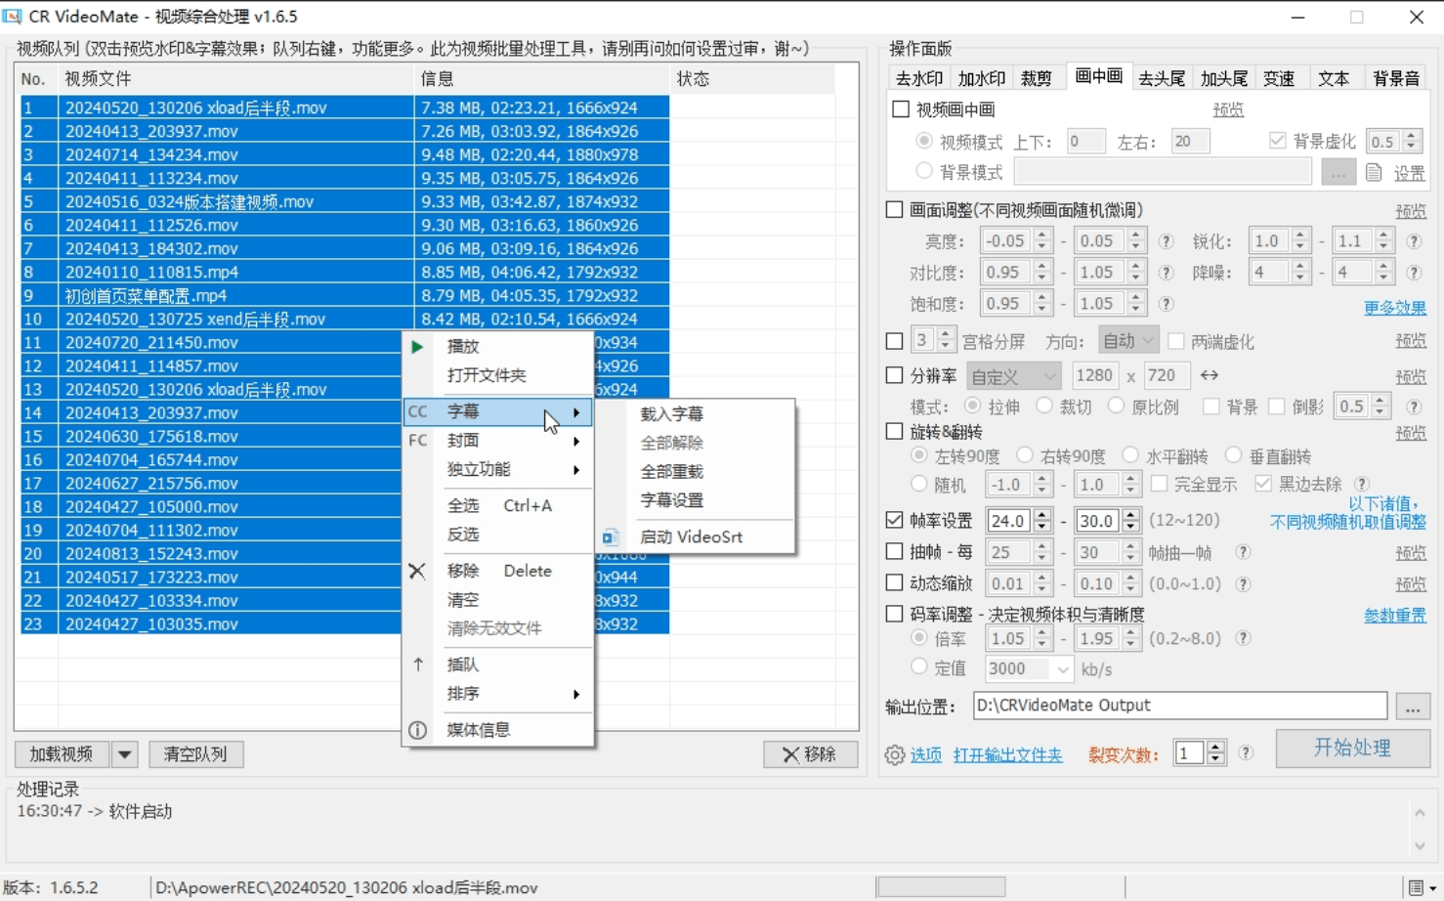Click the settings document icon in picture-in-picture
The width and height of the screenshot is (1444, 901).
pos(1374,173)
